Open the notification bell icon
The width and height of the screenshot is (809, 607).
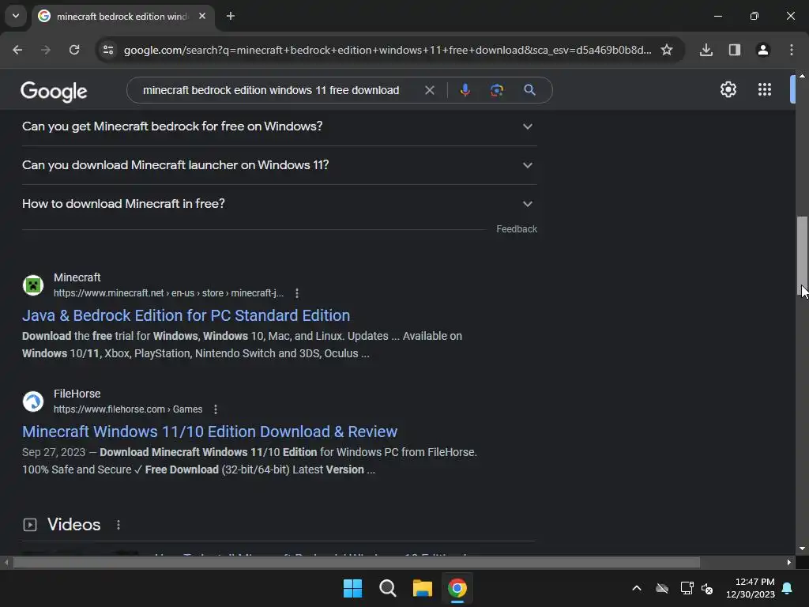[788, 588]
